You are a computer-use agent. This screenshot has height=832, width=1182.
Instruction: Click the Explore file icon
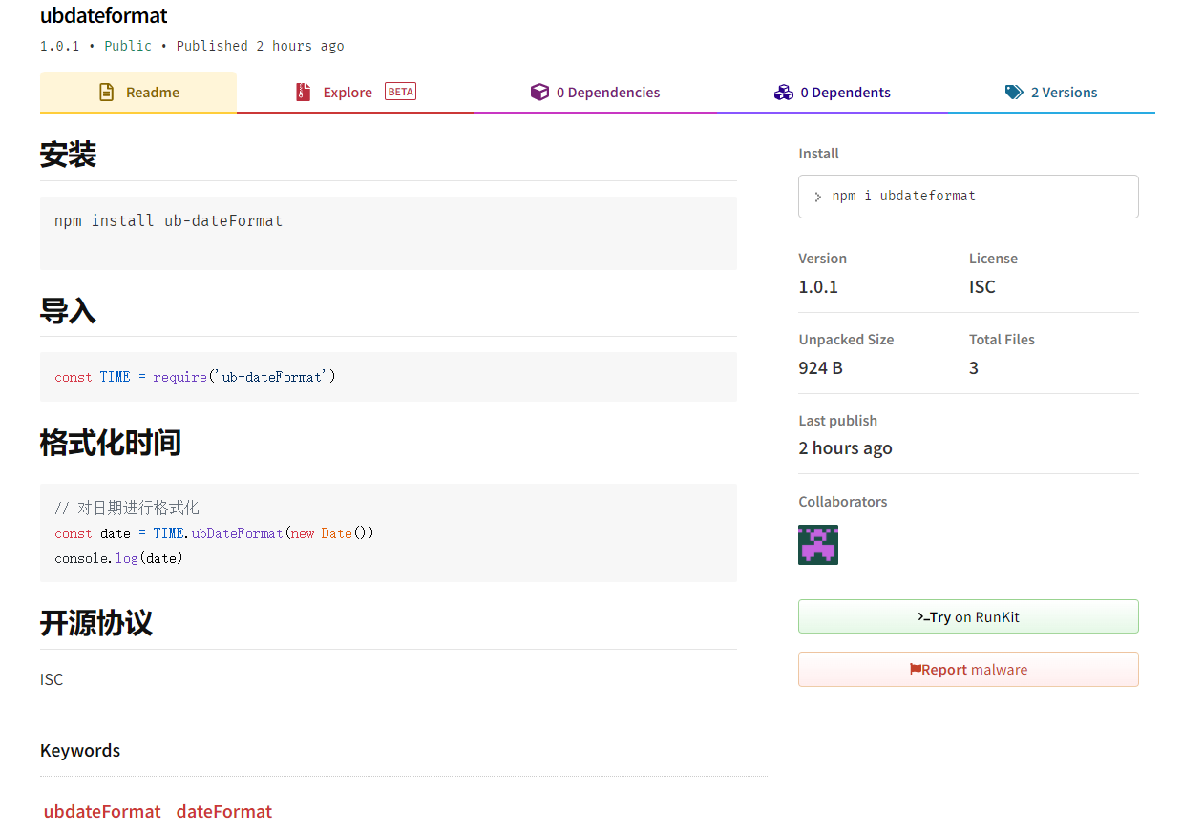click(303, 93)
